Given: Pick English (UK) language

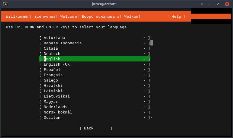Looking at the screenshot, I should [95, 64].
